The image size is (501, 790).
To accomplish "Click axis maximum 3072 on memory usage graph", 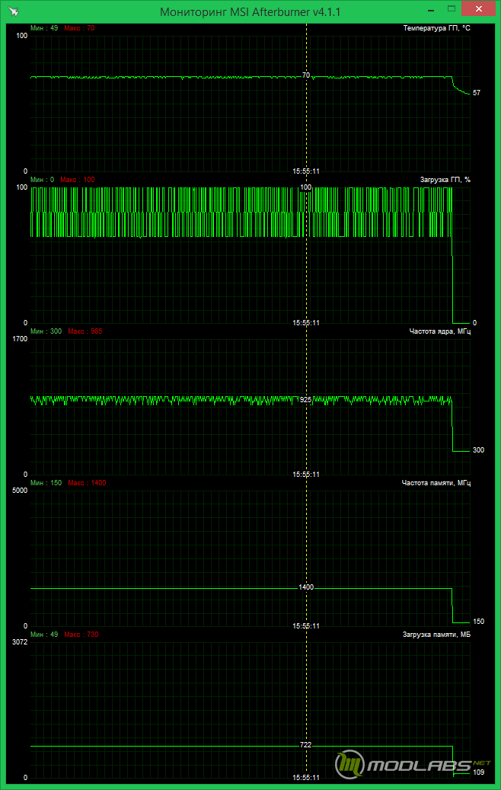I will [x=20, y=642].
